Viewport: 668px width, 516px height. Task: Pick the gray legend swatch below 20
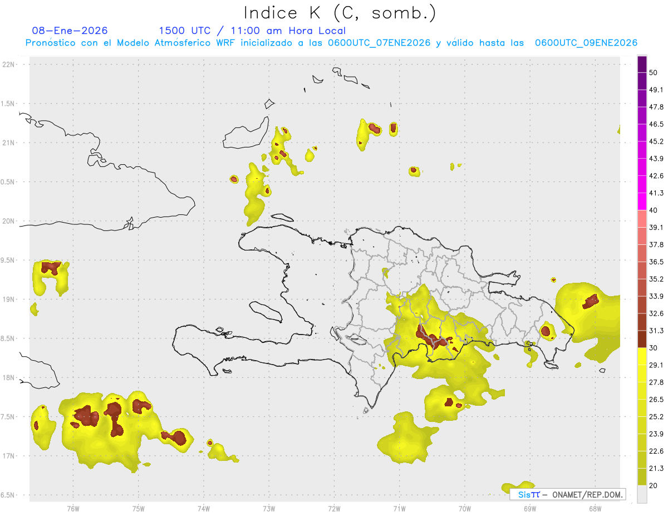tap(642, 494)
